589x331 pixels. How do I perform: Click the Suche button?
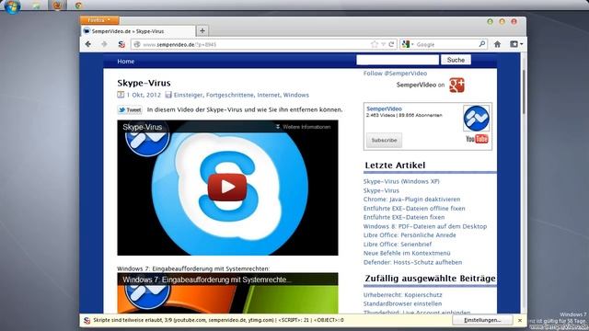coord(456,60)
